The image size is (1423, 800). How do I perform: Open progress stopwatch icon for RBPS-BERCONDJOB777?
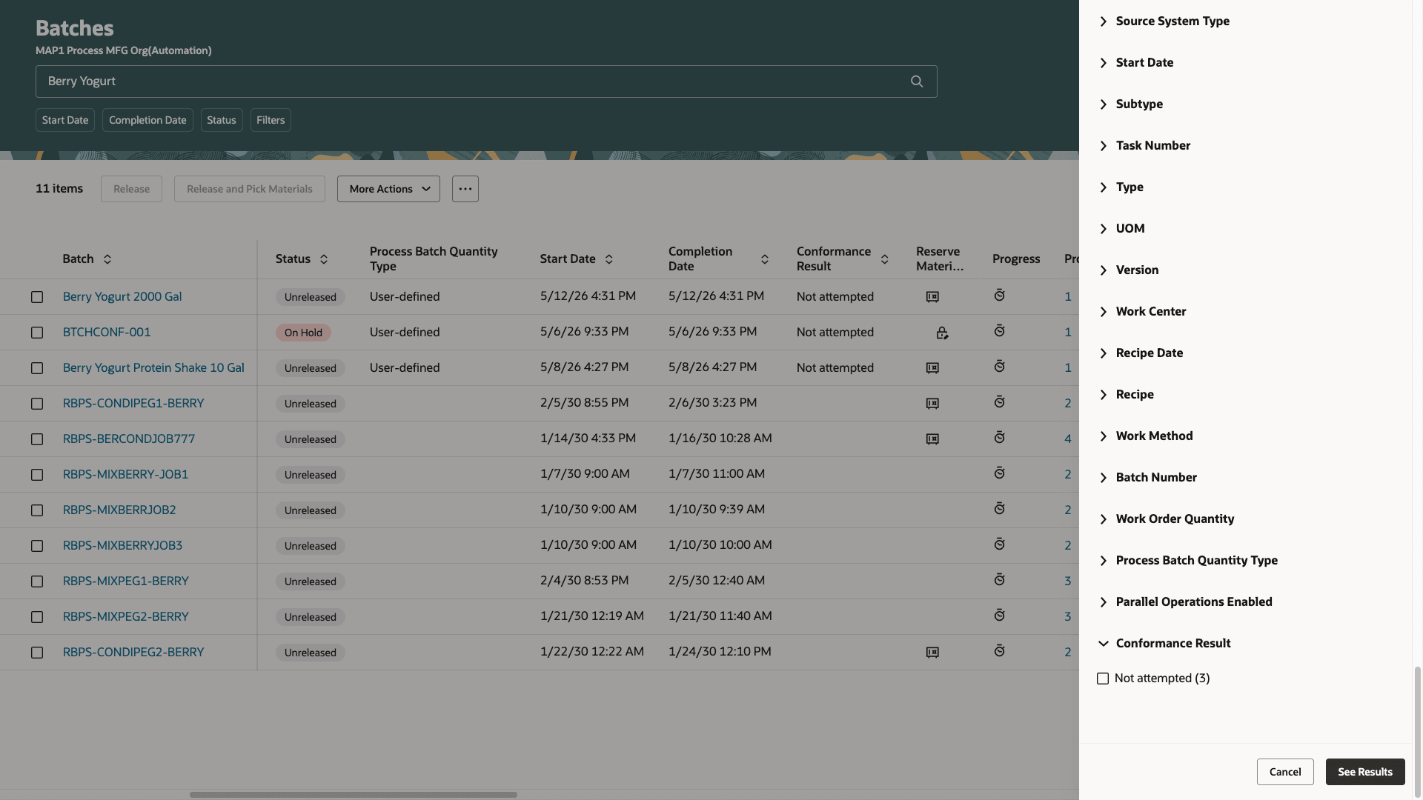(999, 438)
